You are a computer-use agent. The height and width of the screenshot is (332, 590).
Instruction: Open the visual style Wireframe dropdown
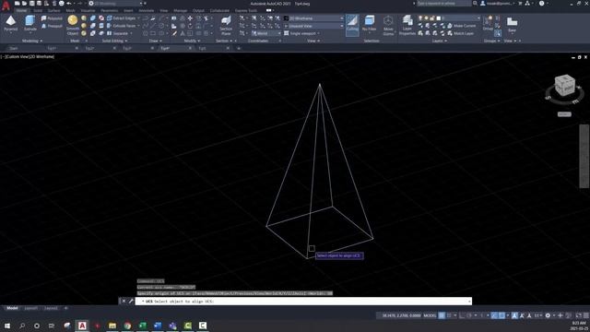314,18
